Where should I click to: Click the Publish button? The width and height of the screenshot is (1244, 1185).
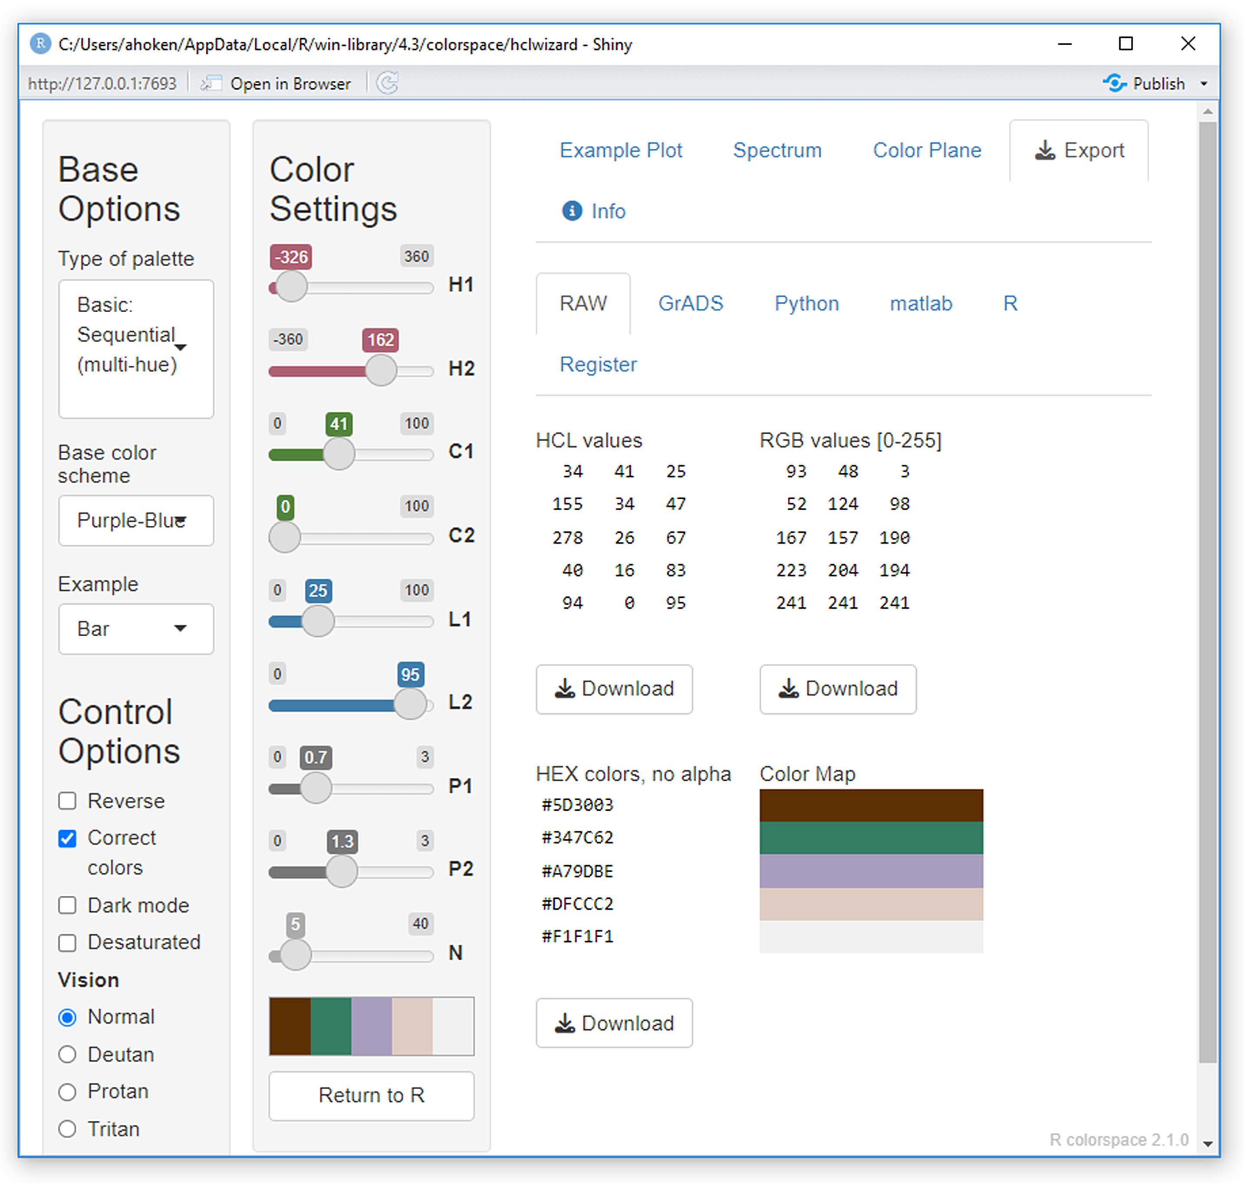click(1145, 83)
